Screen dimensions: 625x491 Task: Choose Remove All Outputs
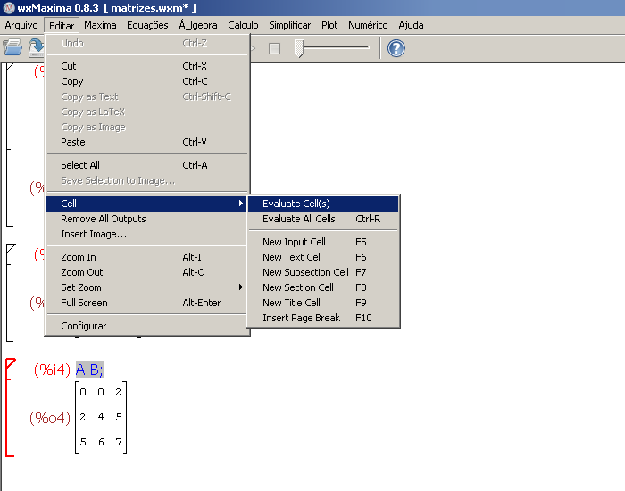click(146, 219)
